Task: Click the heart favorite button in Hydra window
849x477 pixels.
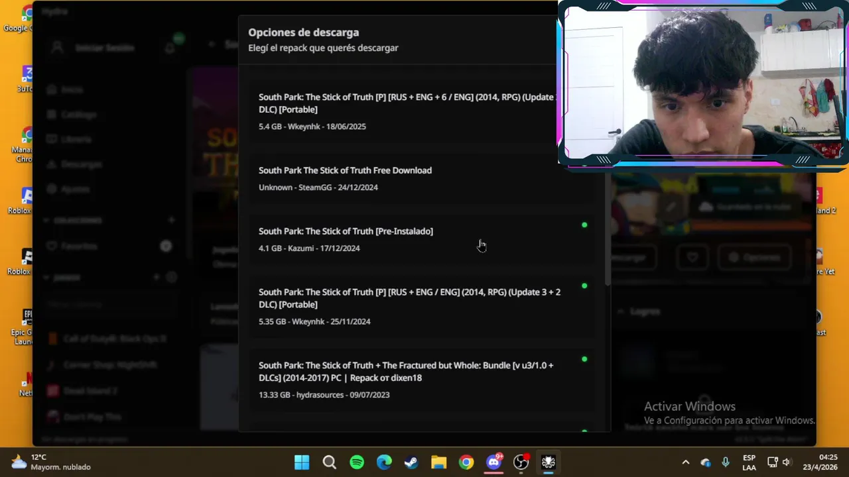Action: click(692, 257)
